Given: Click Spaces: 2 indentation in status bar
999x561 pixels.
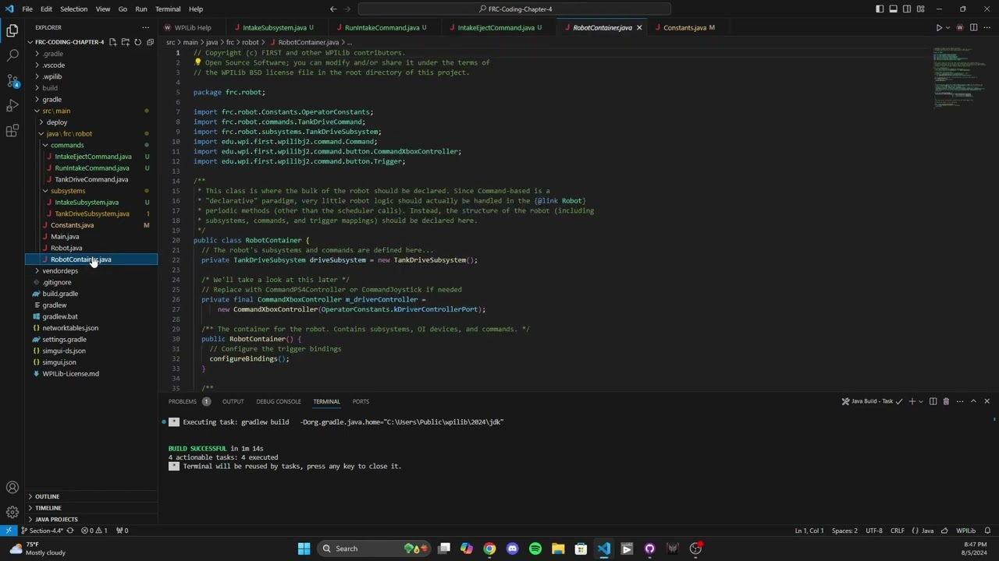Looking at the screenshot, I should (x=844, y=531).
